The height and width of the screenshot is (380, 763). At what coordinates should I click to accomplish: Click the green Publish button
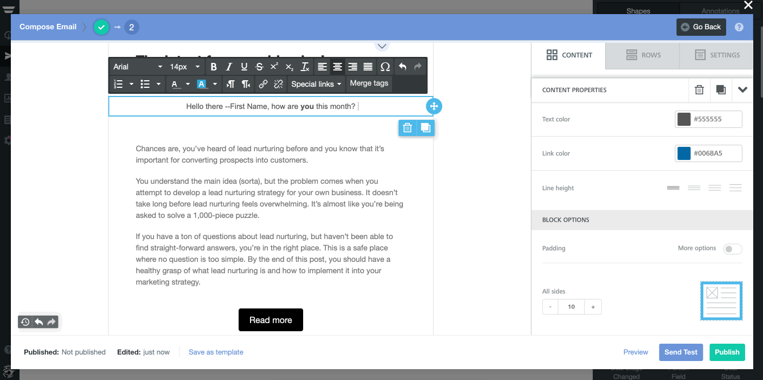pos(727,352)
